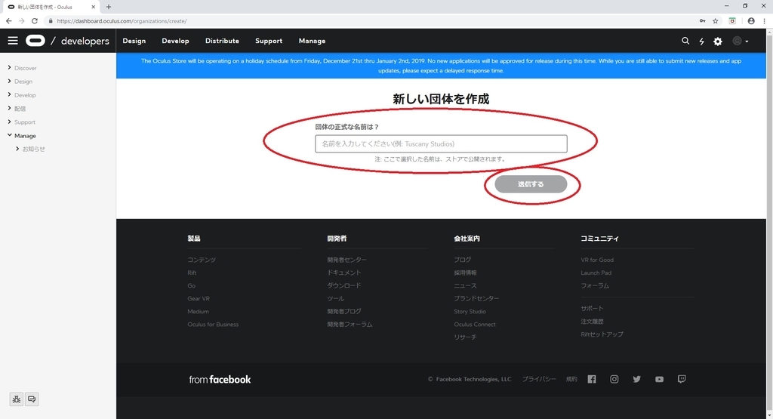Image resolution: width=773 pixels, height=419 pixels.
Task: Click the feedback chat icon
Action: click(32, 399)
